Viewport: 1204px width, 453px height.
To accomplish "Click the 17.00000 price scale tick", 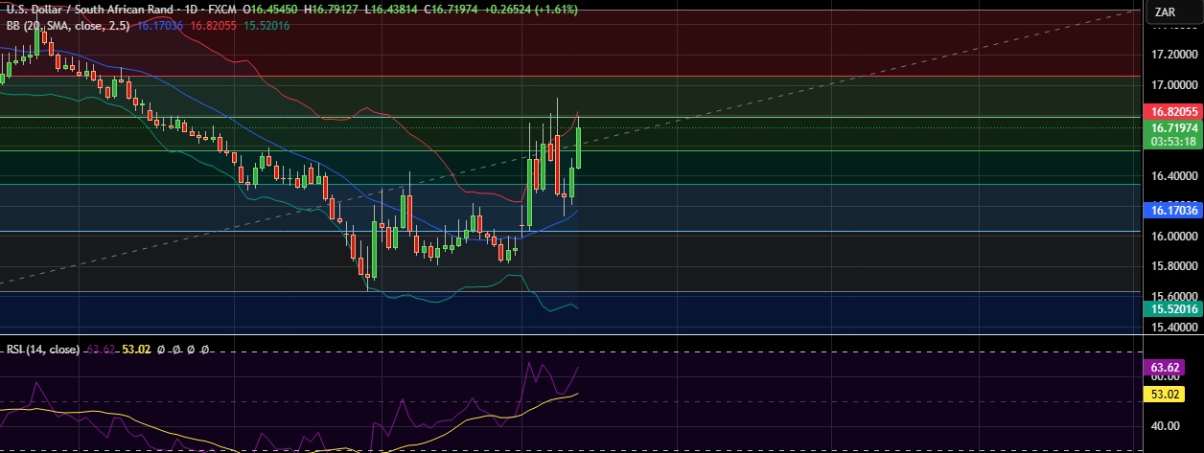I will 1174,84.
